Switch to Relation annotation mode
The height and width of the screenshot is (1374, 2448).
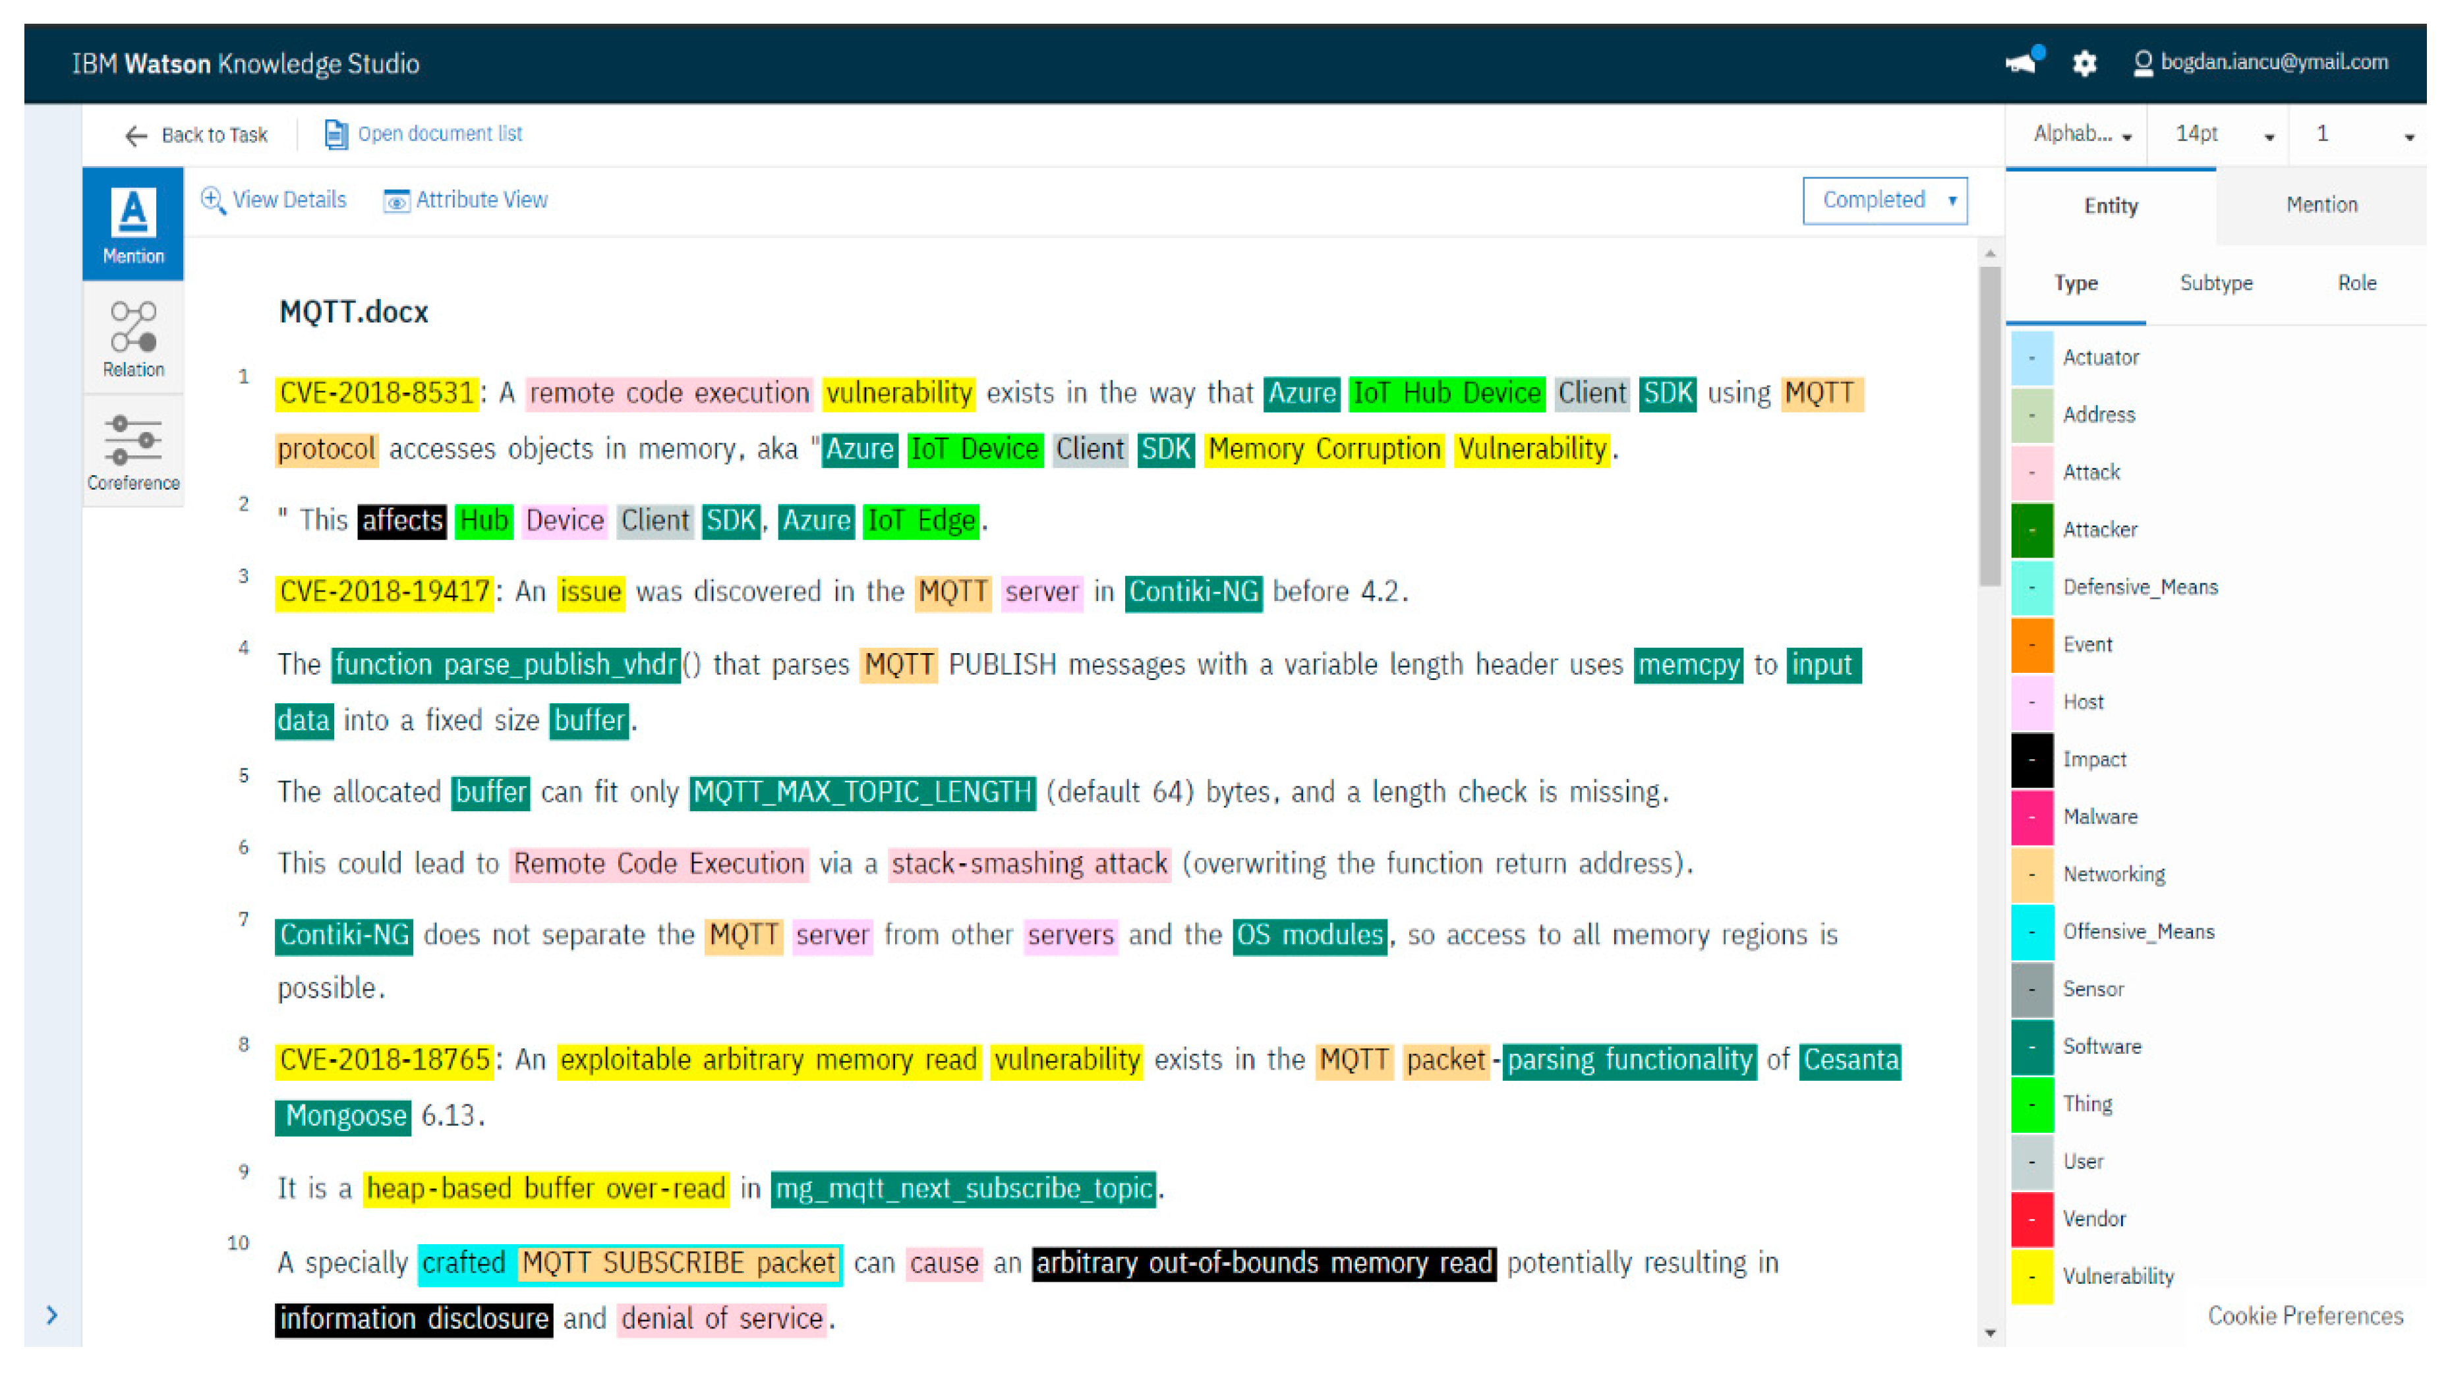tap(133, 337)
